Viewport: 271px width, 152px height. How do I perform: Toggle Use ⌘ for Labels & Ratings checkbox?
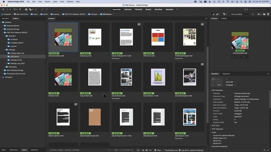[x=180, y=150]
